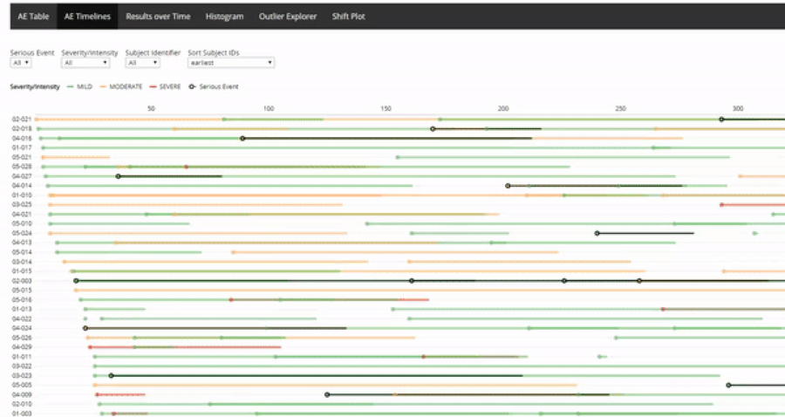Click the MILD legend entry
Viewport: 785px width, 417px height.
click(x=79, y=86)
